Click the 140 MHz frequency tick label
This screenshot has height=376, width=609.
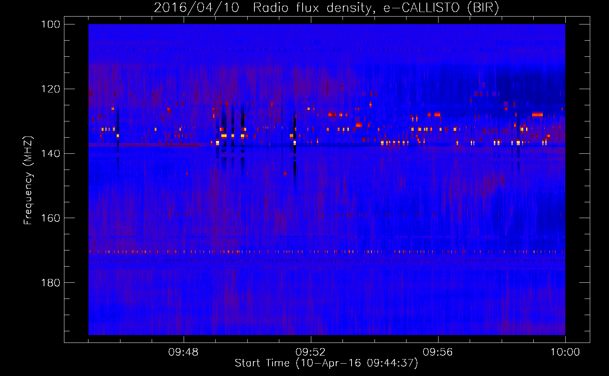[51, 153]
